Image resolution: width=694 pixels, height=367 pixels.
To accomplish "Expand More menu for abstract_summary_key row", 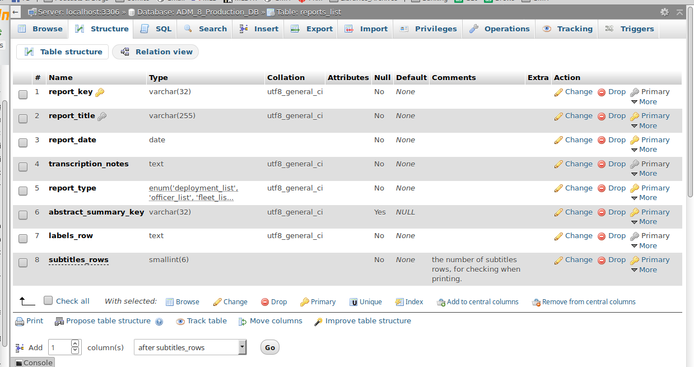I will (x=644, y=222).
